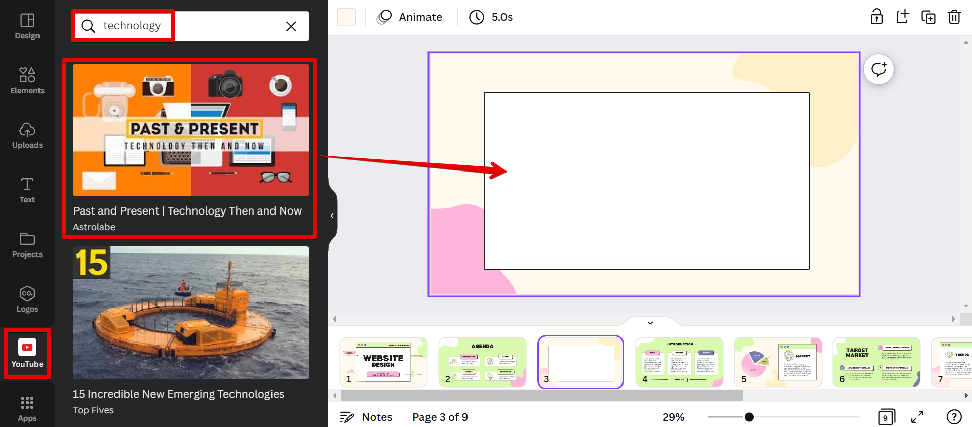Open the Design panel in sidebar

27,26
